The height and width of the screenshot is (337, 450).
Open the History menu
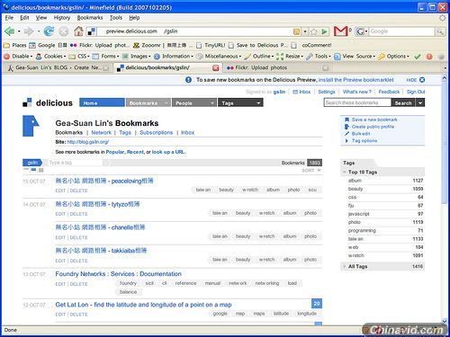click(62, 18)
